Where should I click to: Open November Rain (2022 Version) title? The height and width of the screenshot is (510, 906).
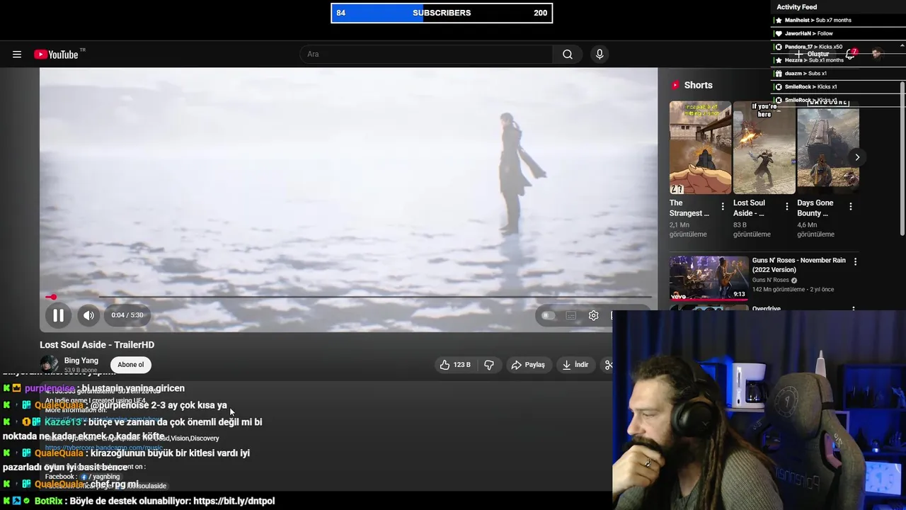[x=798, y=265]
